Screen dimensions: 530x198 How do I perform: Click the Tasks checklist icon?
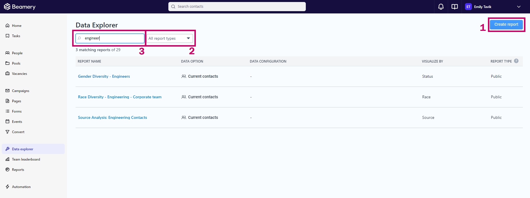(7, 36)
